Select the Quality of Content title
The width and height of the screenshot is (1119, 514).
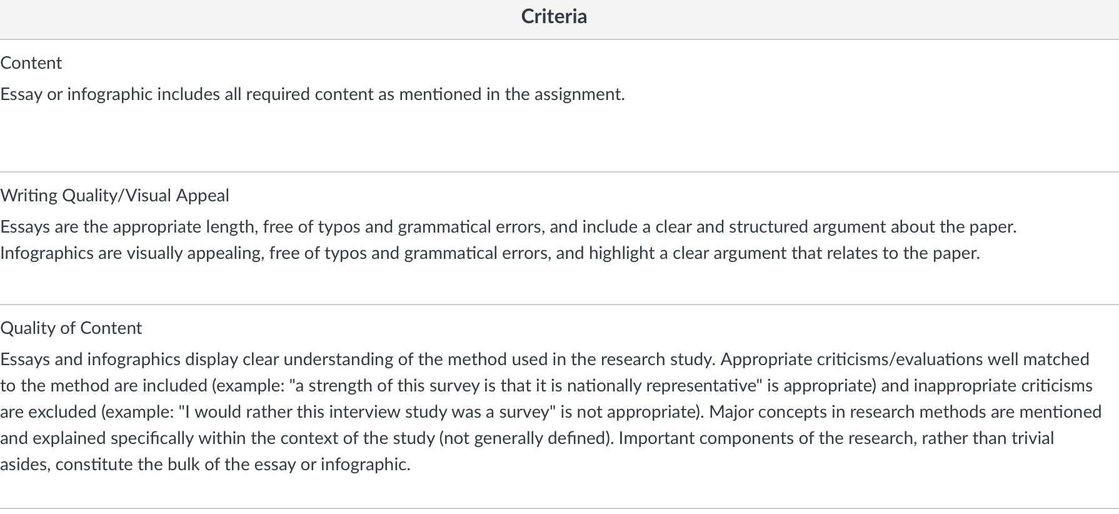click(71, 328)
